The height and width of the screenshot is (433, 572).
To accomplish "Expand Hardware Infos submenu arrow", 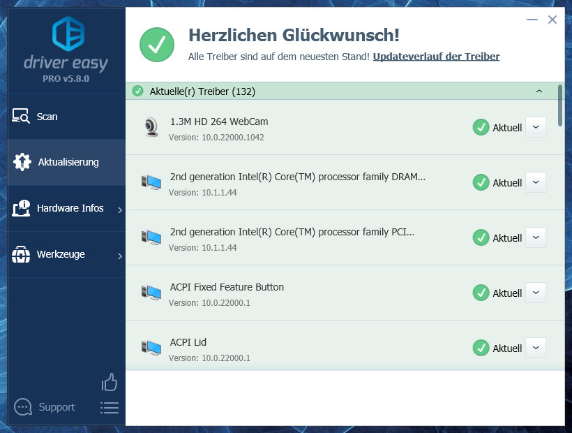I will [120, 210].
